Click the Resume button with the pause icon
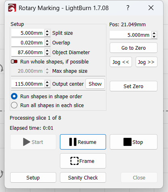This screenshot has width=168, height=192. 83,142
